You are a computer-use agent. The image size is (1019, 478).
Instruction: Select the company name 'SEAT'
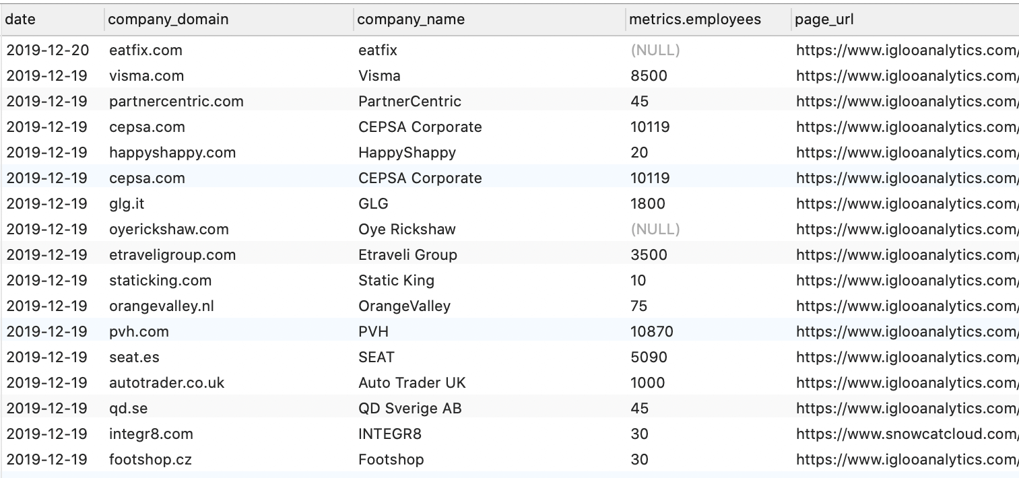pyautogui.click(x=376, y=357)
